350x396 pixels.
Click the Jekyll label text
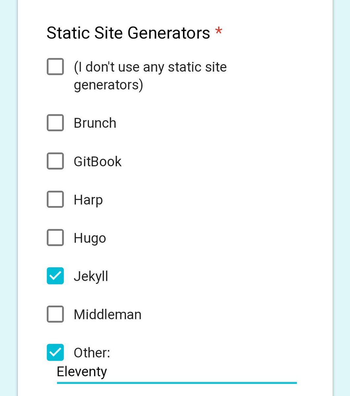point(91,277)
